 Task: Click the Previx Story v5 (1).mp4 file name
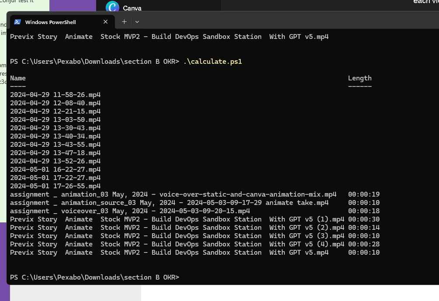[x=177, y=219]
